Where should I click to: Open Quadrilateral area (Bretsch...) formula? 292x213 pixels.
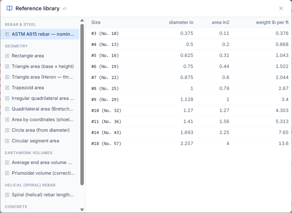click(x=40, y=109)
